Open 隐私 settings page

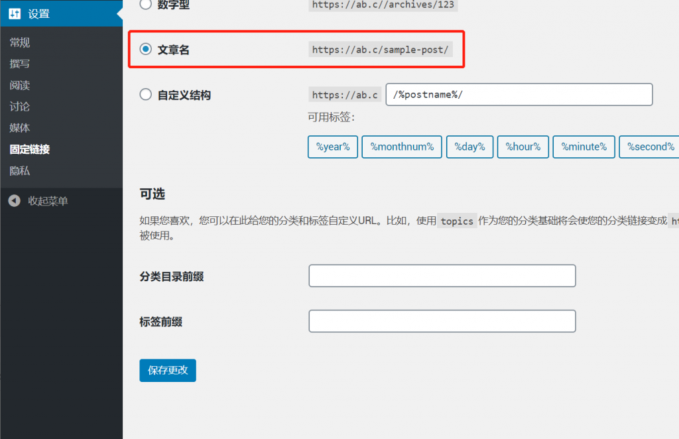[x=20, y=170]
